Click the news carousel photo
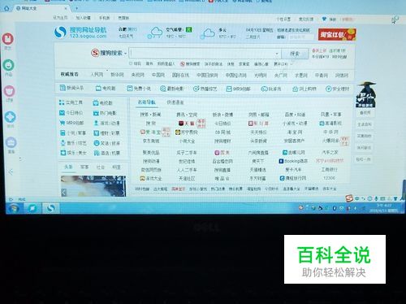 (x=93, y=186)
